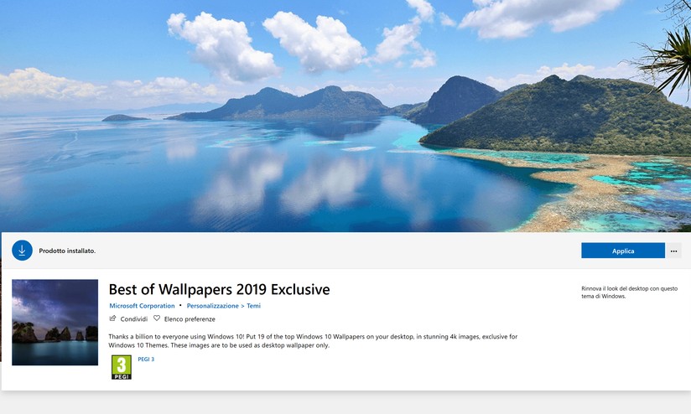Open the Temi subcategory link
The width and height of the screenshot is (691, 414).
coord(253,306)
